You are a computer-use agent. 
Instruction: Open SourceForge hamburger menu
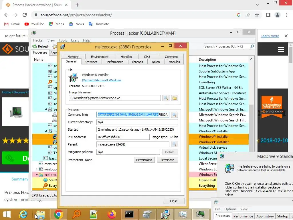pos(281,50)
